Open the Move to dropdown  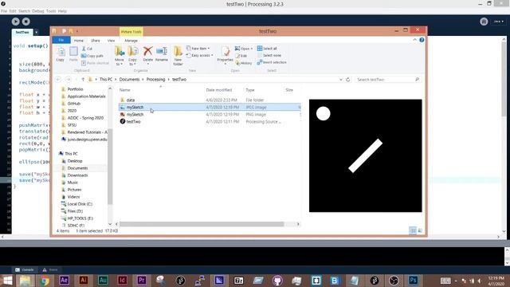click(x=120, y=56)
